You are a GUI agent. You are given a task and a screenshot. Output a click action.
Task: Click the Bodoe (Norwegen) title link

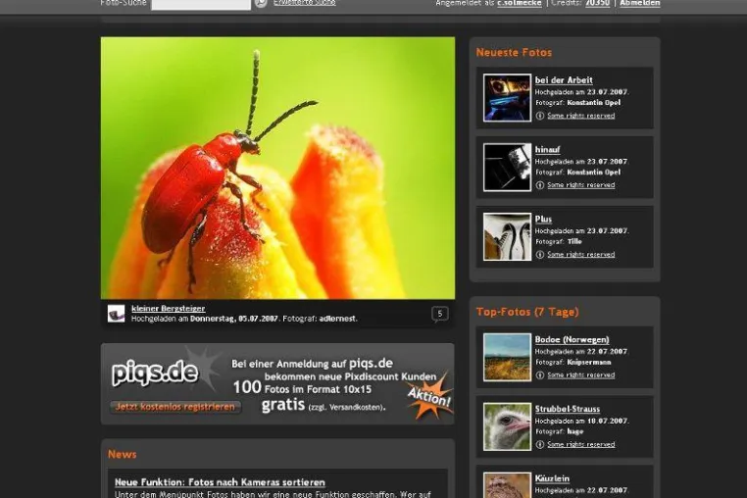(x=572, y=340)
